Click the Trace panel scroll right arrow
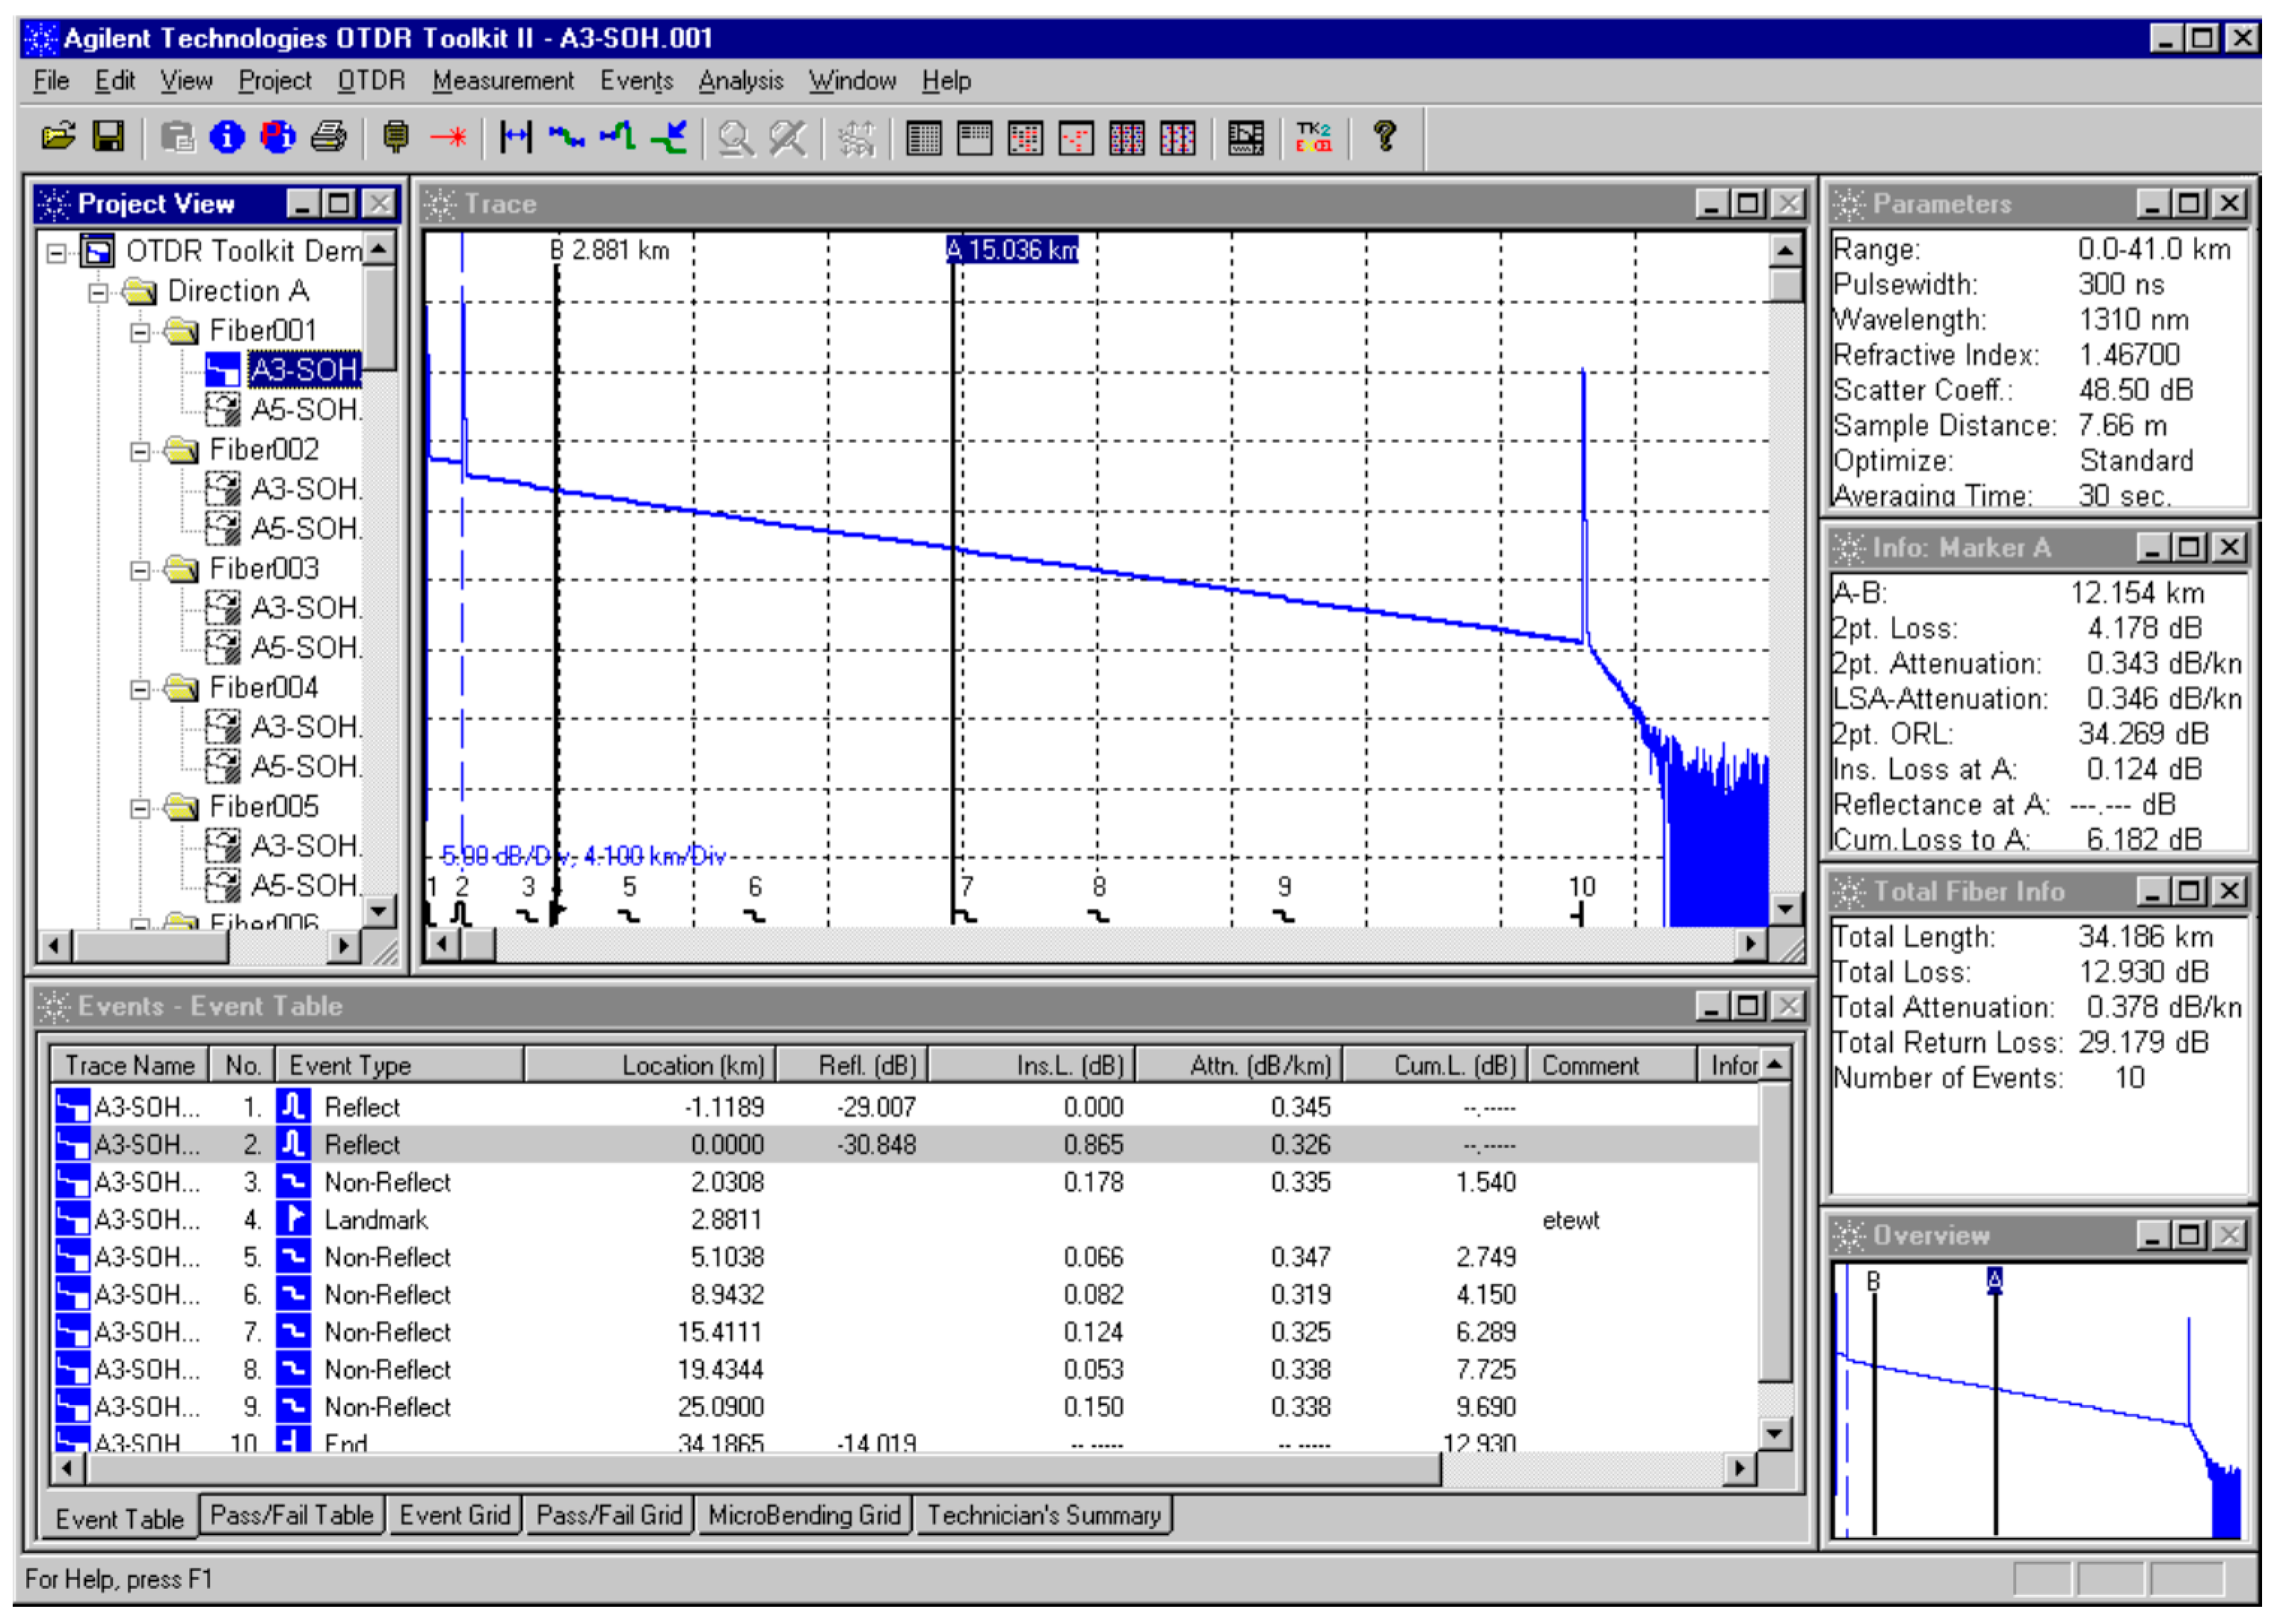 pyautogui.click(x=1750, y=945)
